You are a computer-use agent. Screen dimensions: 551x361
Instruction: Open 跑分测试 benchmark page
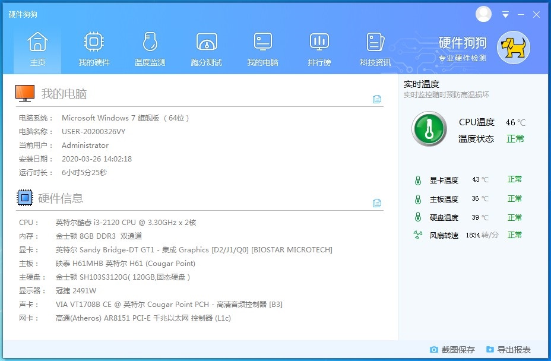(206, 49)
